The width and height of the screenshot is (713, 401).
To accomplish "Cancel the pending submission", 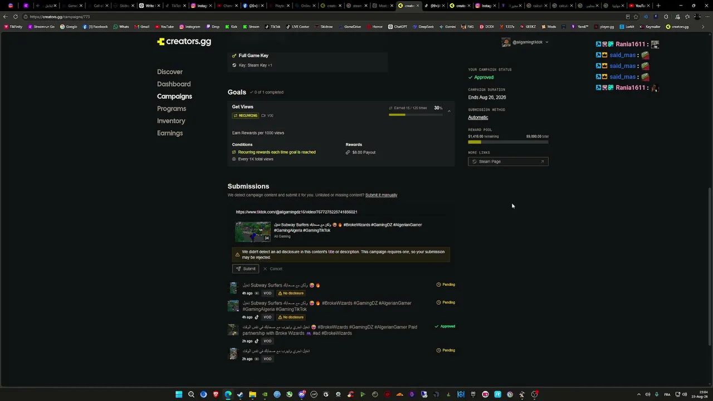I will pos(273,269).
